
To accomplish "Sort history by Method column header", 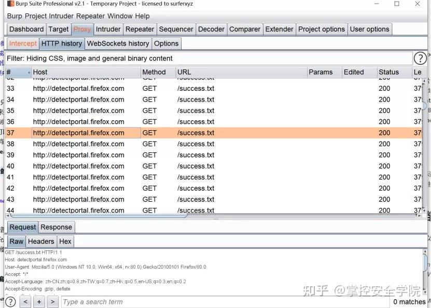I will click(x=158, y=72).
